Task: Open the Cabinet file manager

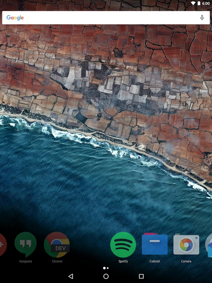Action: (155, 244)
